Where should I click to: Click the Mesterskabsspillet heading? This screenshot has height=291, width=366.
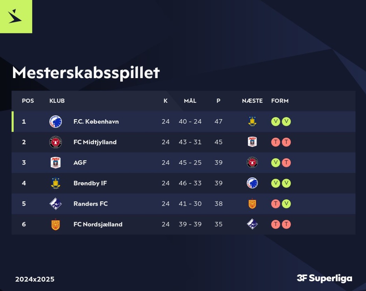(86, 72)
